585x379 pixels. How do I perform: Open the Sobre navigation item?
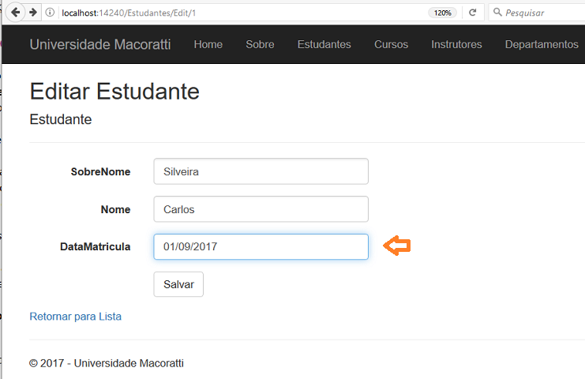260,44
